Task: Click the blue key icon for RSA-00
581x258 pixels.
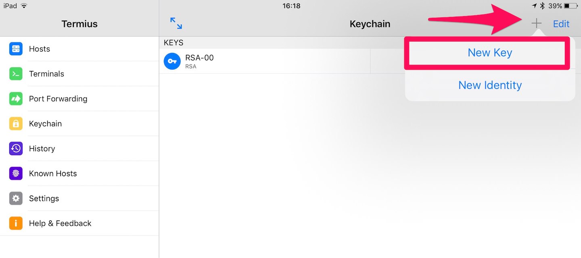Action: tap(172, 61)
